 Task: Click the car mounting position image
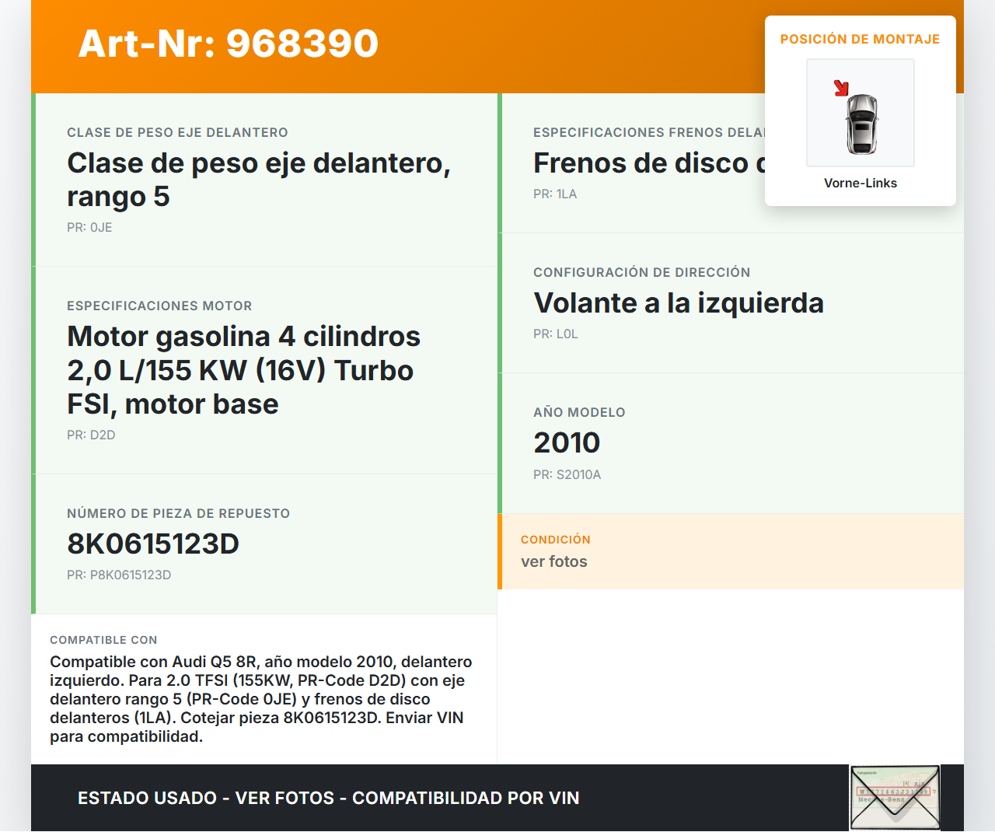point(861,113)
